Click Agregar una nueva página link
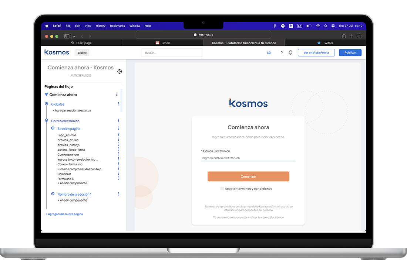 (64, 214)
